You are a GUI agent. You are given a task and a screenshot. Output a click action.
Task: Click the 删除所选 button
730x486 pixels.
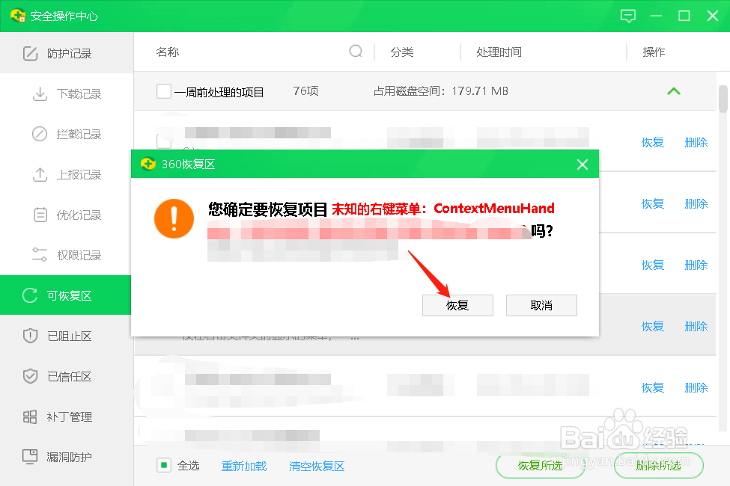coord(658,466)
